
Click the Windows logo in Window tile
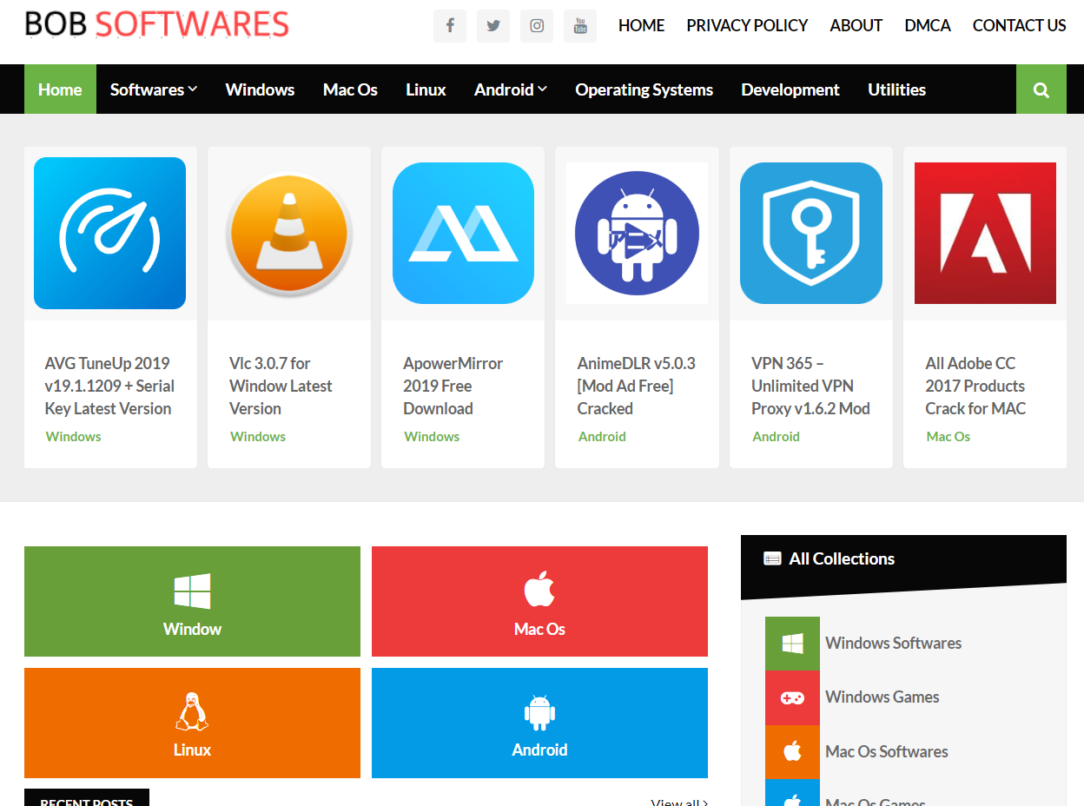[192, 591]
